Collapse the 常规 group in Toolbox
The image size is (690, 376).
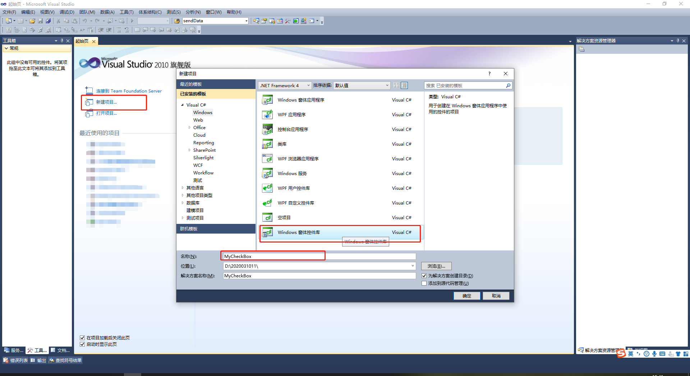(6, 48)
